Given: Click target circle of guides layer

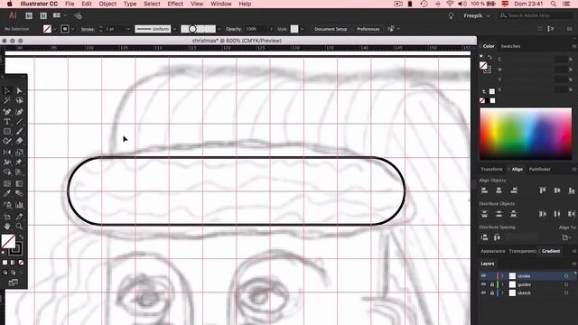Looking at the screenshot, I should [566, 284].
